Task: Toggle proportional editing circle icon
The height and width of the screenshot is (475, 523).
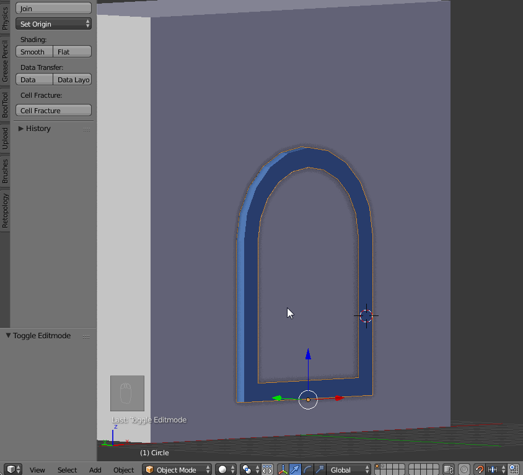Action: (x=464, y=469)
